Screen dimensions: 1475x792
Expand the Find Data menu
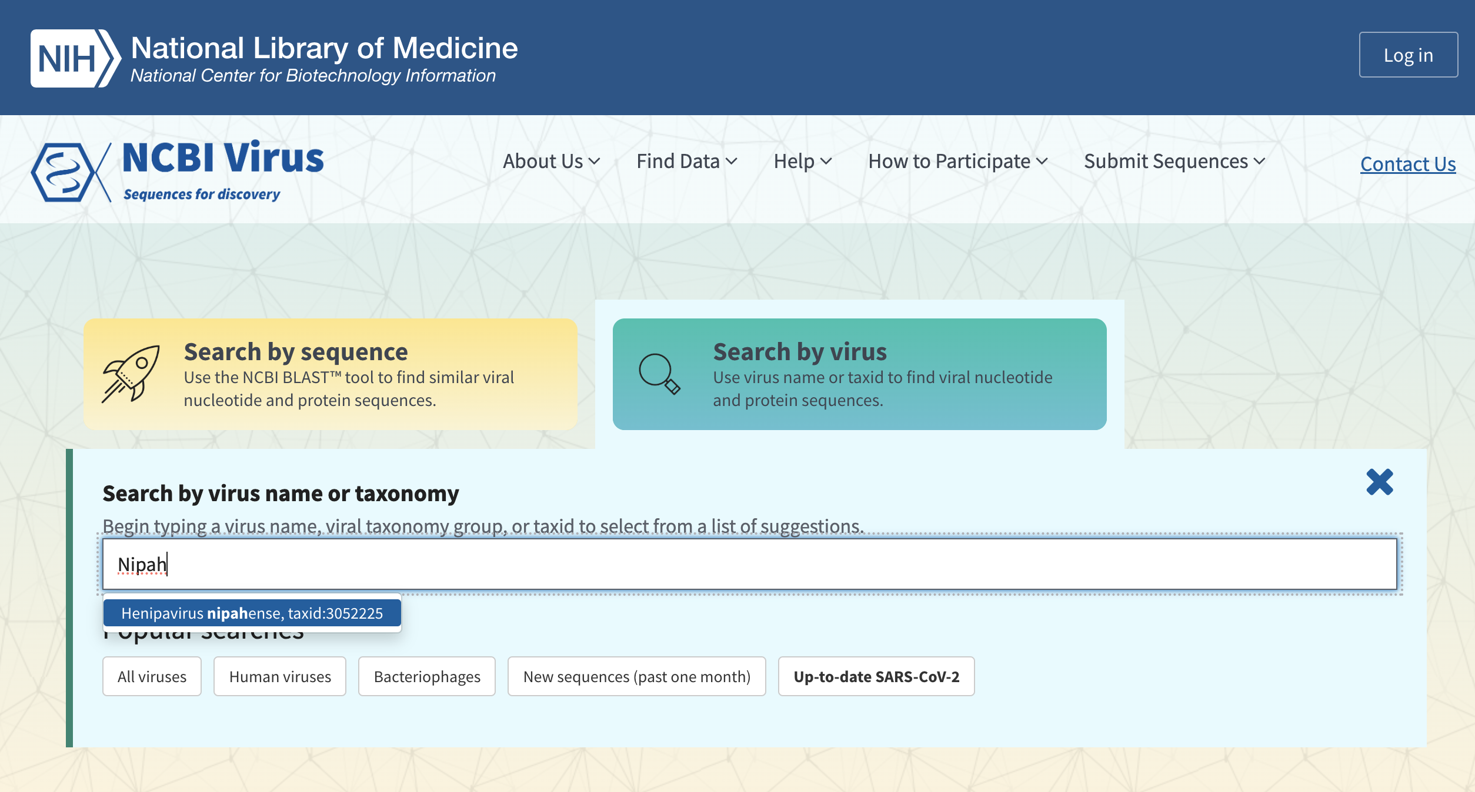(x=686, y=161)
